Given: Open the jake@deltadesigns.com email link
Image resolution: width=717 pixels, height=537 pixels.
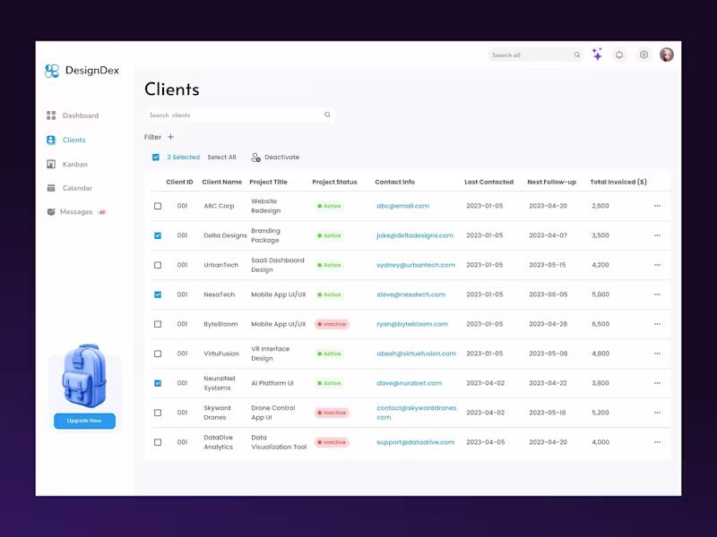Looking at the screenshot, I should click(413, 235).
